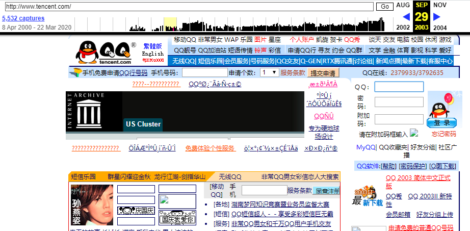Click the QQ penguin logo
Image resolution: width=470 pixels, height=231 pixels.
pyautogui.click(x=103, y=53)
